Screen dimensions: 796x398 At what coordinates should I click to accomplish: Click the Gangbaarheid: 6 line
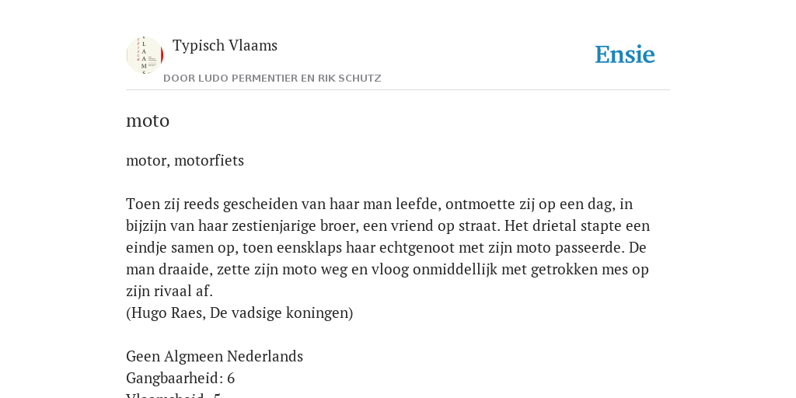[x=180, y=379]
